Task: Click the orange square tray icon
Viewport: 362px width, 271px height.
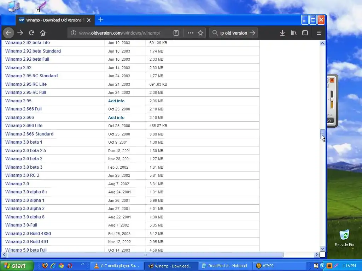Action: pos(329,266)
